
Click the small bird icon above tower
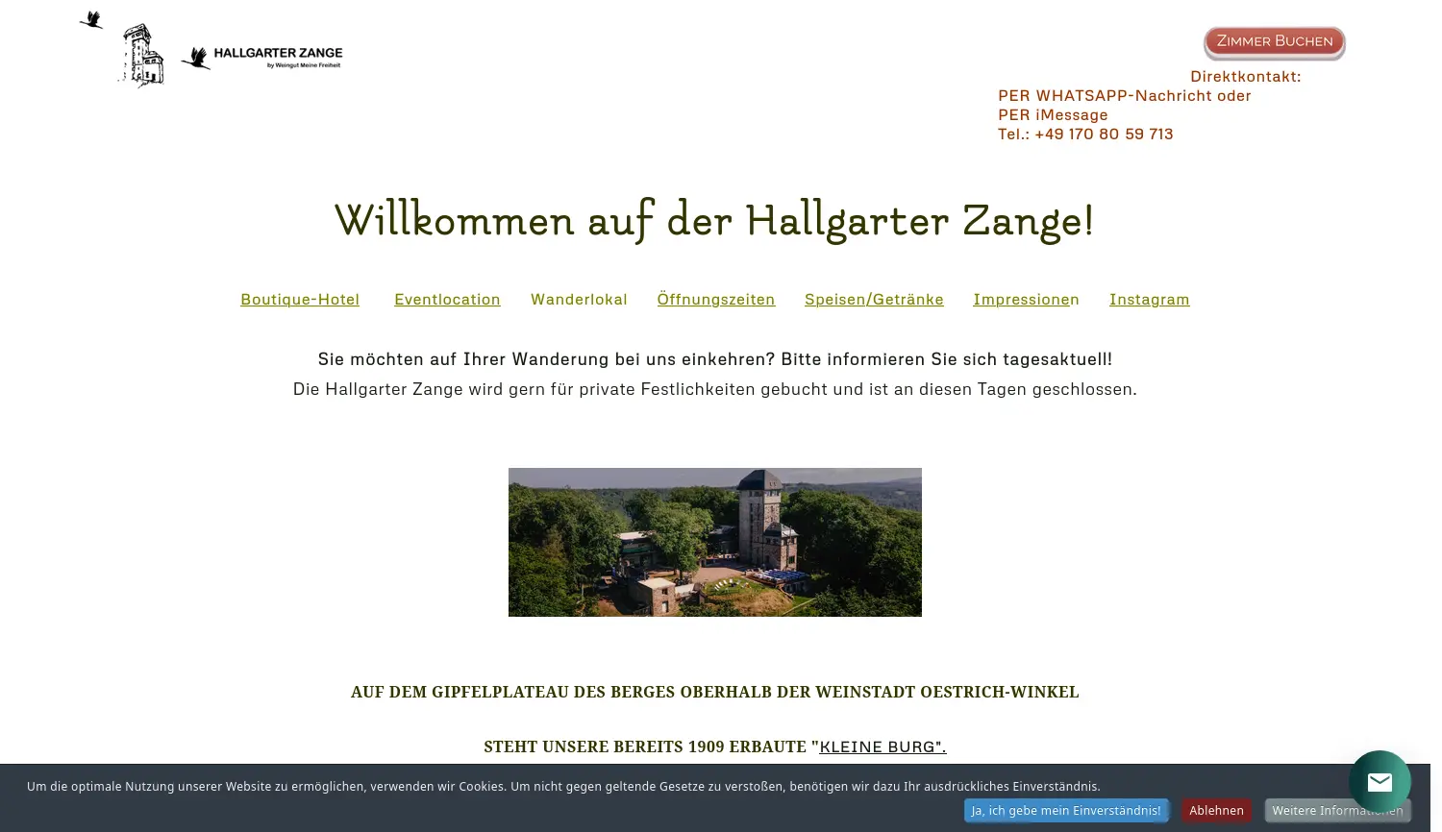[91, 20]
